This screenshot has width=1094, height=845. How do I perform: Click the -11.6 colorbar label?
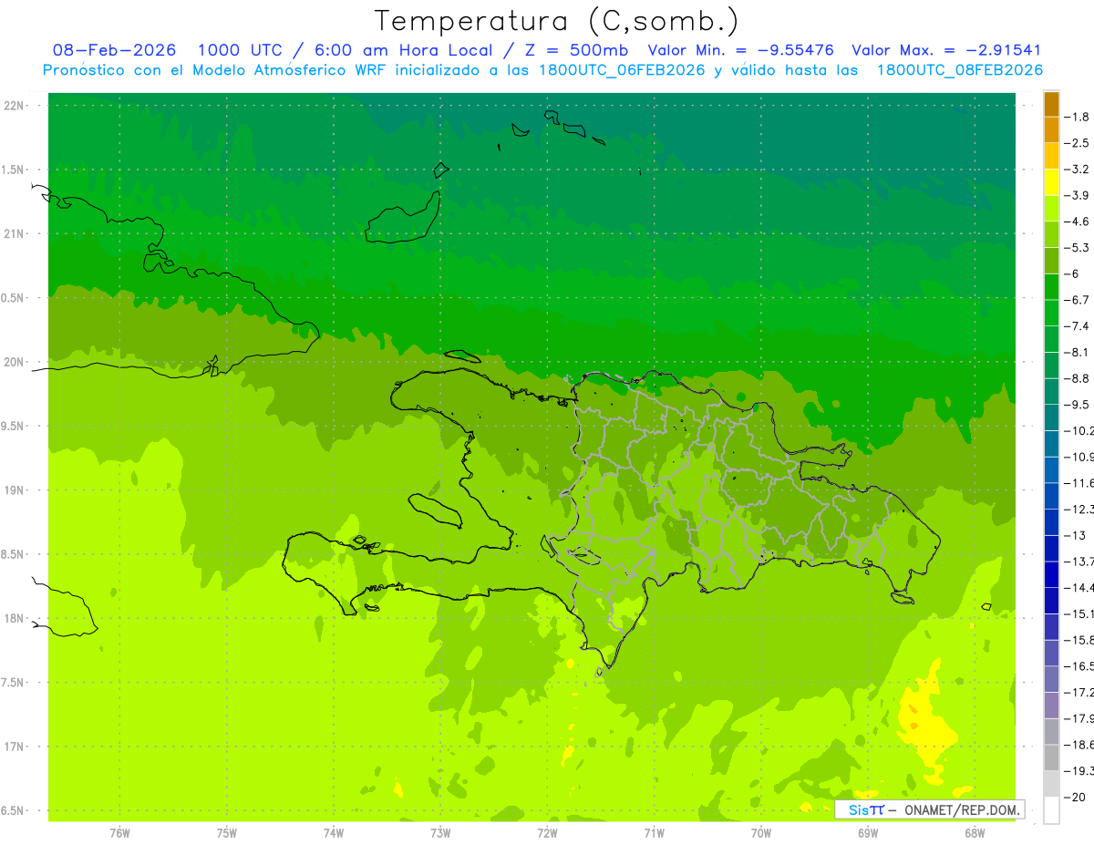[1079, 483]
